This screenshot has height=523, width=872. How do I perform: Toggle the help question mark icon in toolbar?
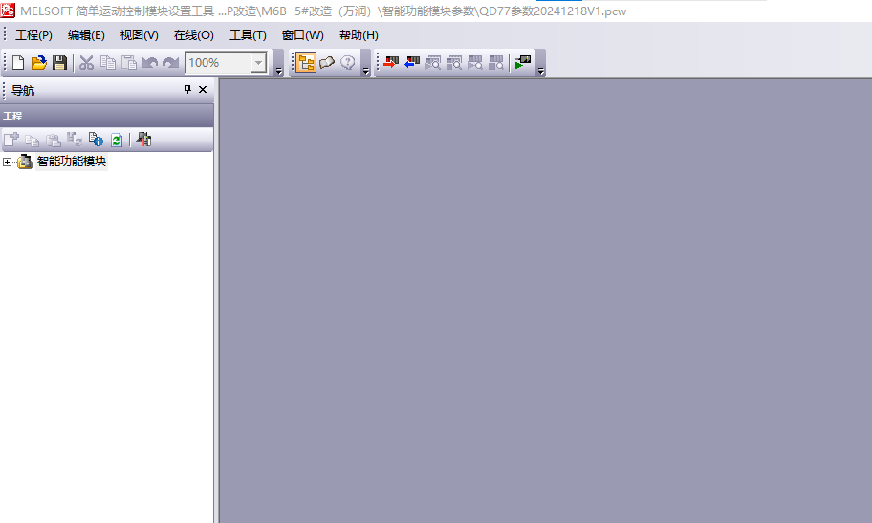point(348,63)
